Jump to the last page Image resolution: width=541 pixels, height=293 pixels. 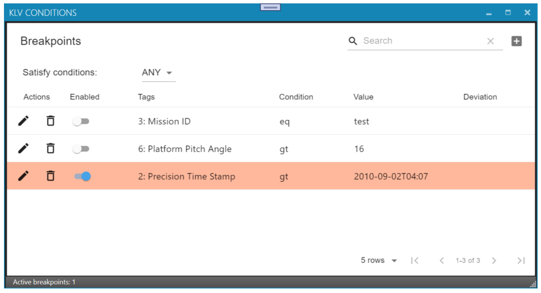[521, 260]
